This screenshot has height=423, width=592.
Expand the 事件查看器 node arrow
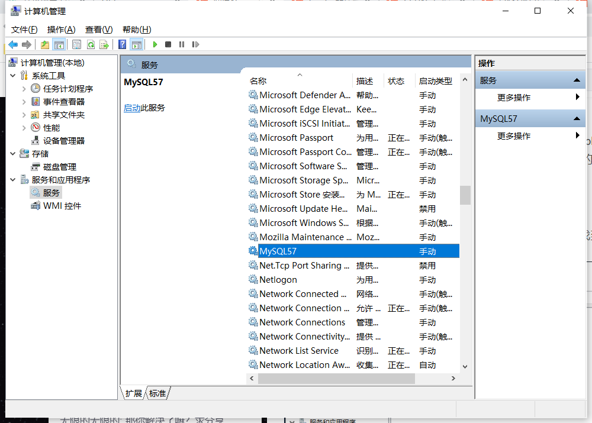coord(24,102)
